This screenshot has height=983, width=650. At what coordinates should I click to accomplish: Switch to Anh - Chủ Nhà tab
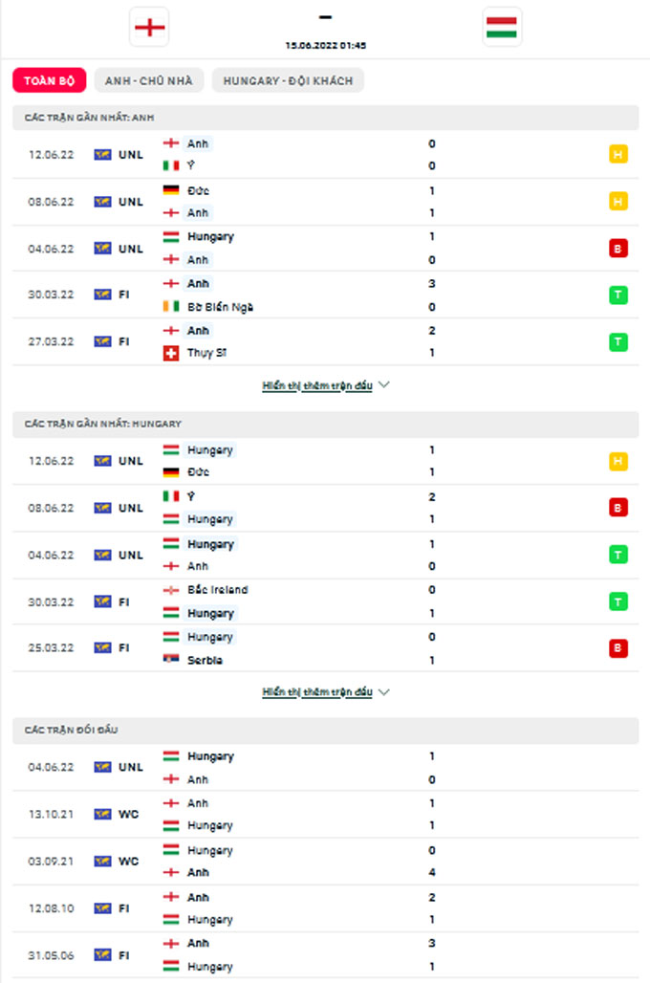[148, 80]
